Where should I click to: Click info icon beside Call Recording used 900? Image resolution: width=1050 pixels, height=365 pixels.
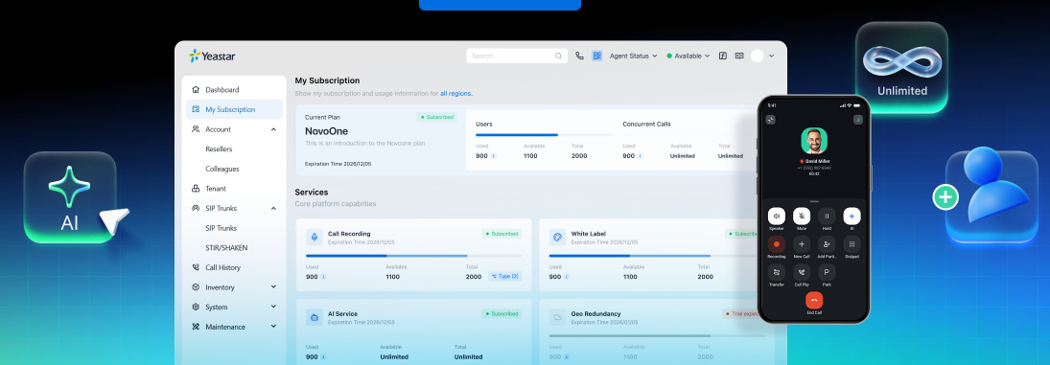pyautogui.click(x=323, y=277)
